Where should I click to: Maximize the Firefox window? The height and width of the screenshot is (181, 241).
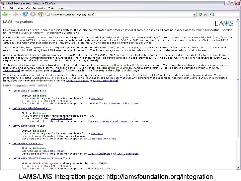pos(232,3)
